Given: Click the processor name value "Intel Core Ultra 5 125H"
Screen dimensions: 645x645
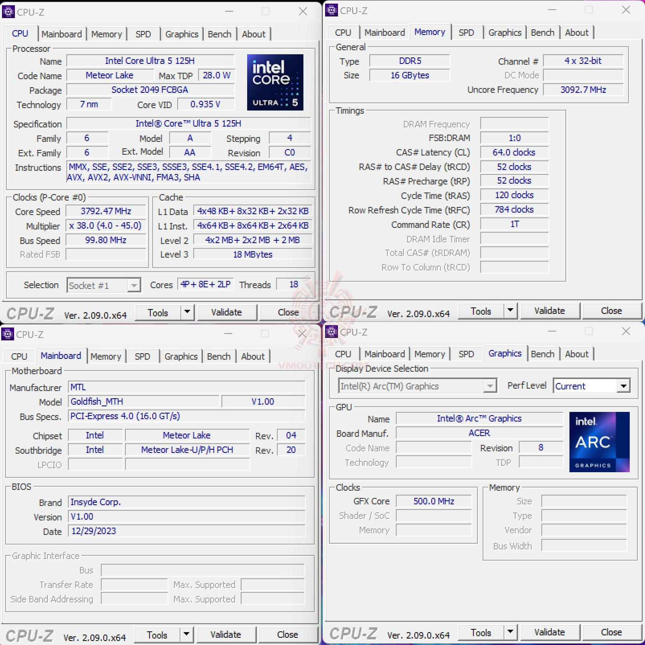Looking at the screenshot, I should pyautogui.click(x=150, y=61).
